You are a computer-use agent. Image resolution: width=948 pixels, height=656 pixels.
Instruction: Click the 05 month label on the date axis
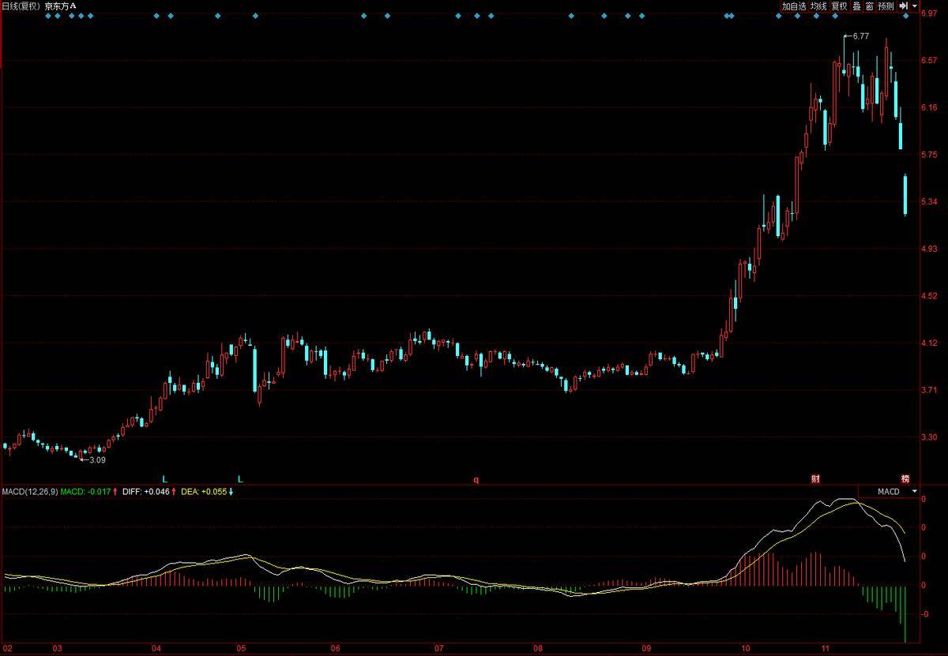coord(241,649)
